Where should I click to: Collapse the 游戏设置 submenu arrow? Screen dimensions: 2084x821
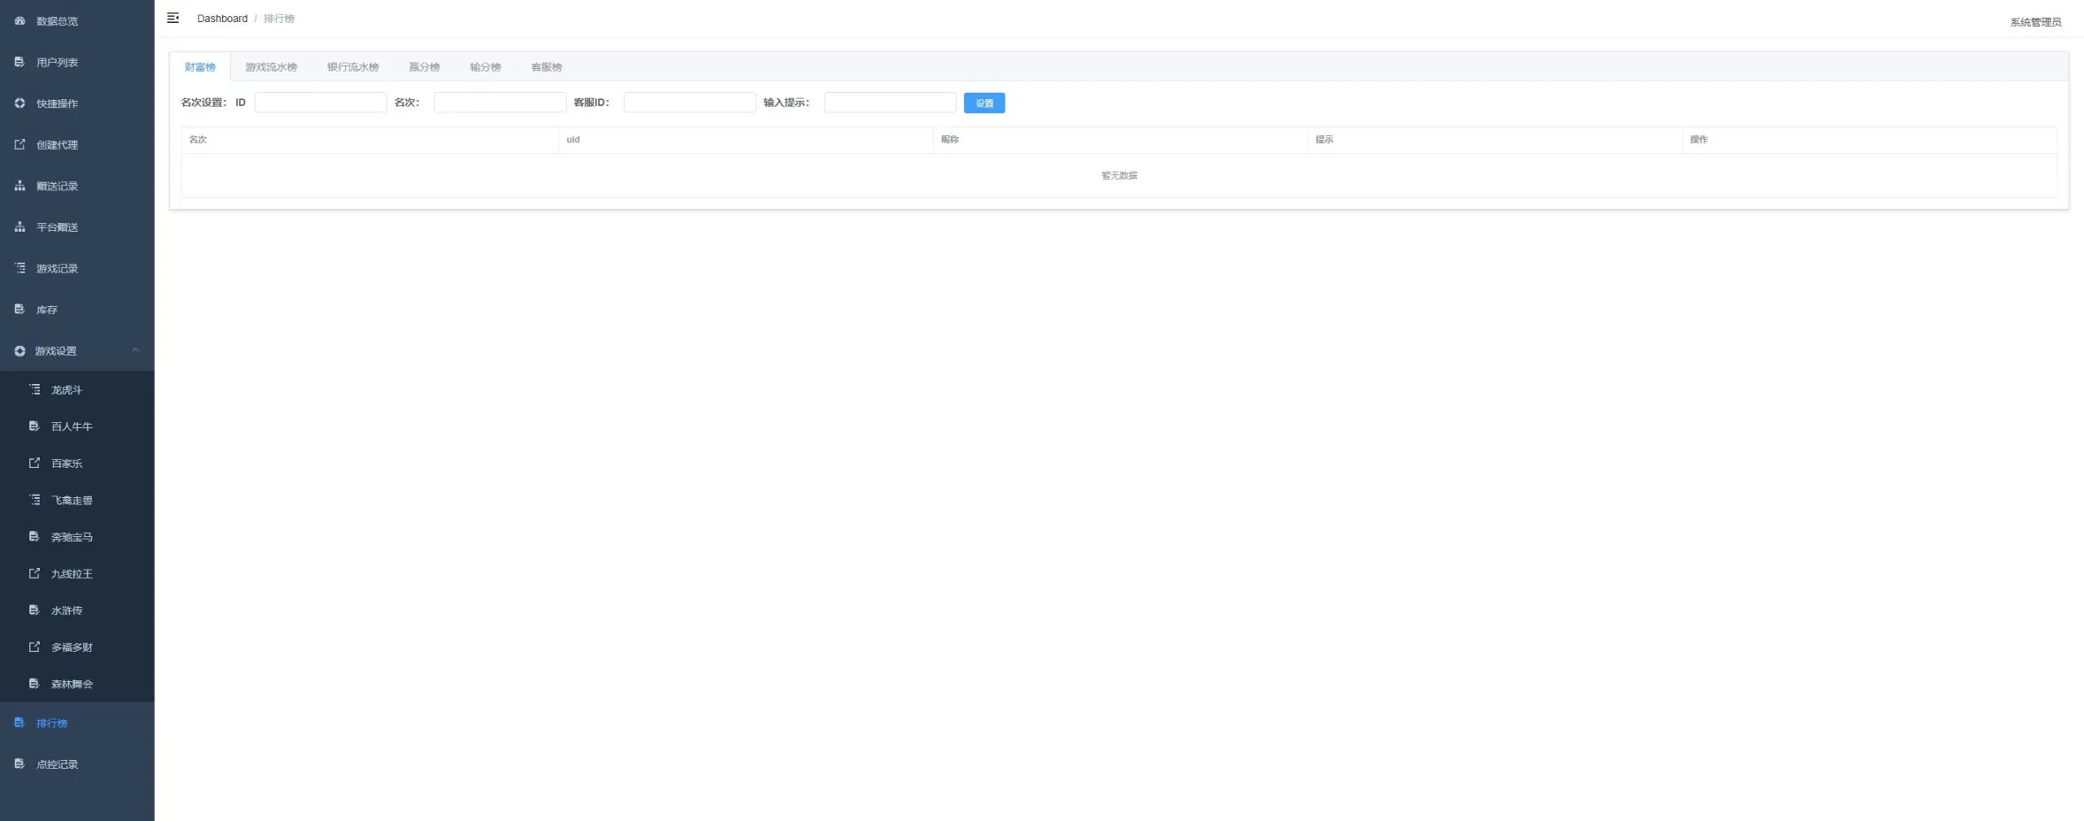(135, 351)
